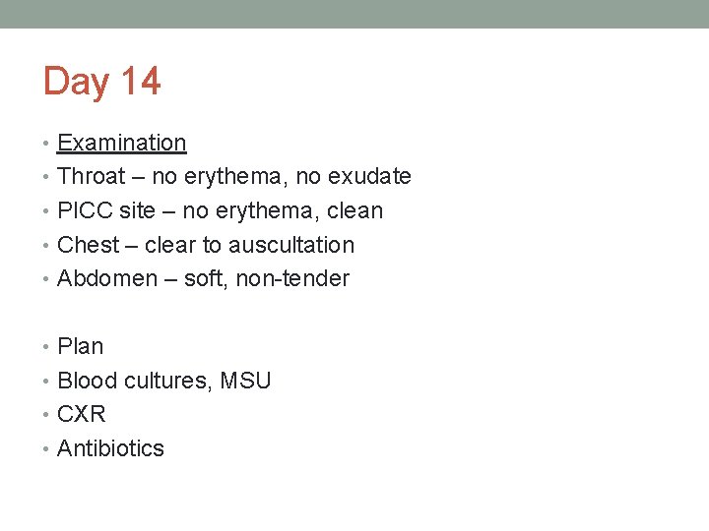Click the Plan heading text
Image resolution: width=709 pixels, height=531 pixels.
pos(81,347)
